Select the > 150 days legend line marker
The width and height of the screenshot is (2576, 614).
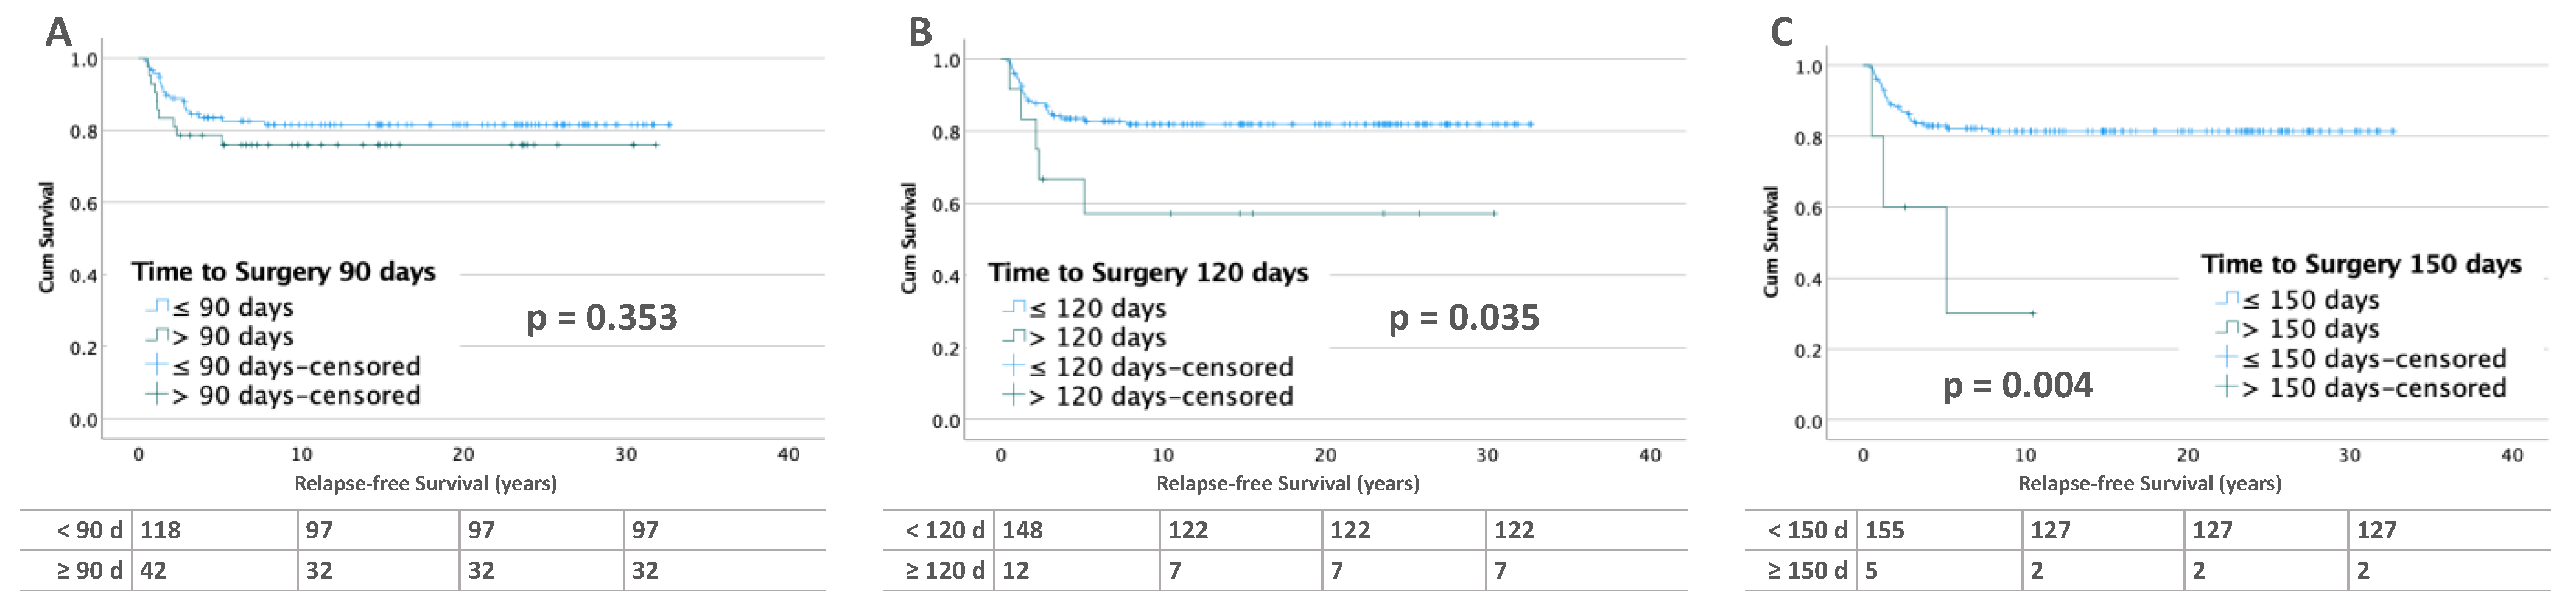coord(2227,328)
